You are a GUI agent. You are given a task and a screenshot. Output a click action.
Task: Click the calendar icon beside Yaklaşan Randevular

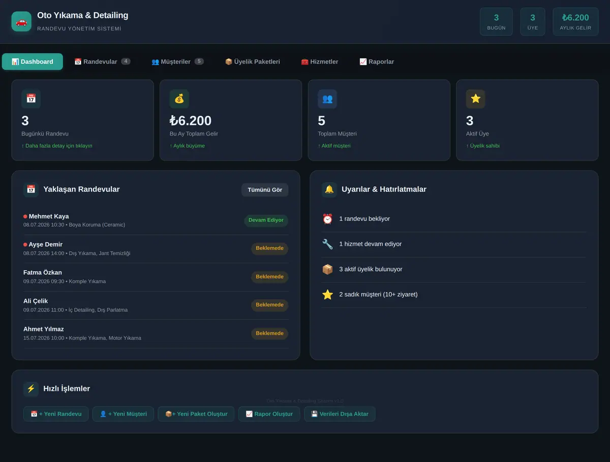pos(31,189)
